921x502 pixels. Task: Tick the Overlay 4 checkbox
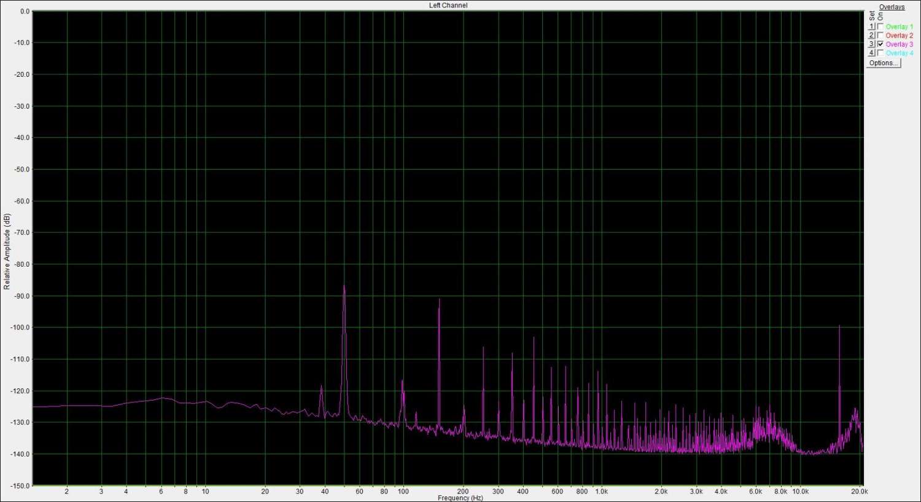tap(880, 53)
